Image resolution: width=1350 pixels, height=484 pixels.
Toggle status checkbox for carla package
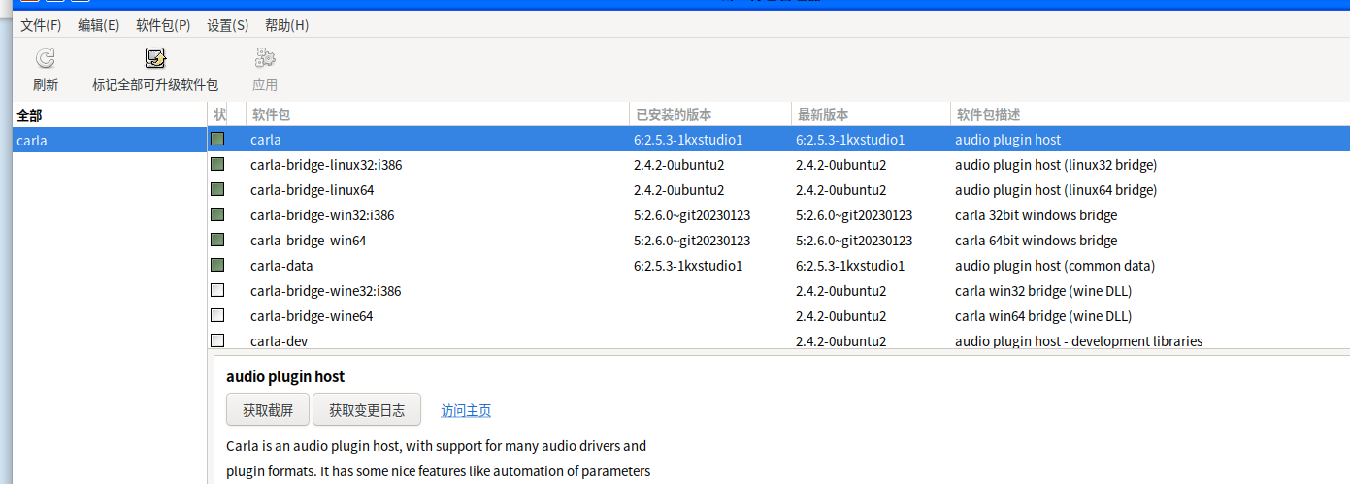(217, 139)
